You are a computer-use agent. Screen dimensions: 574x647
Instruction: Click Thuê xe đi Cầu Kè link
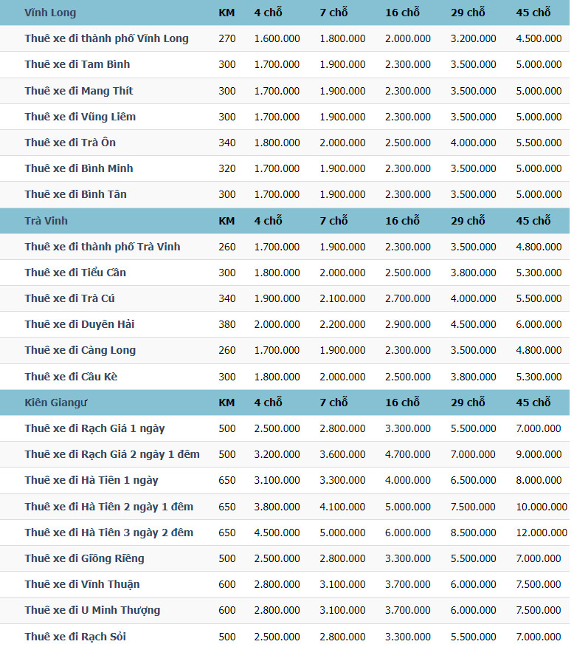click(x=71, y=377)
